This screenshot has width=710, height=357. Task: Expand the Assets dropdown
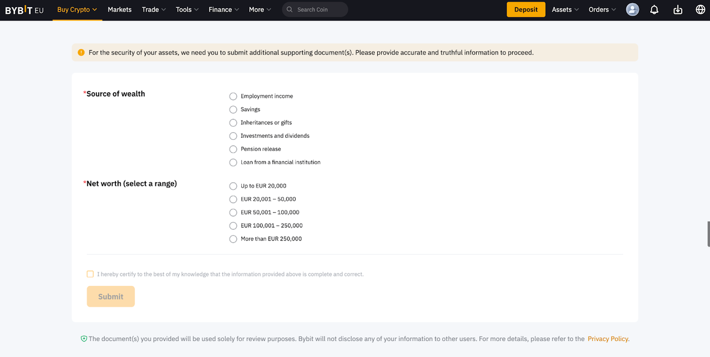(x=565, y=9)
